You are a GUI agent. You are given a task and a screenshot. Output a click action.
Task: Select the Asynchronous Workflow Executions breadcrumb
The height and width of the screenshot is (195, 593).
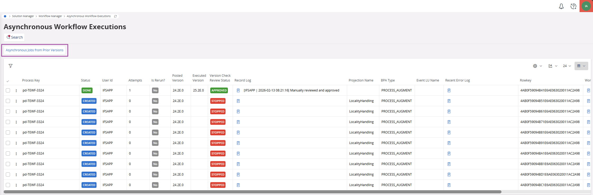89,16
